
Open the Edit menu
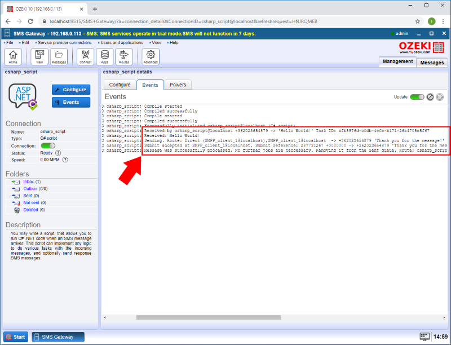[x=25, y=42]
